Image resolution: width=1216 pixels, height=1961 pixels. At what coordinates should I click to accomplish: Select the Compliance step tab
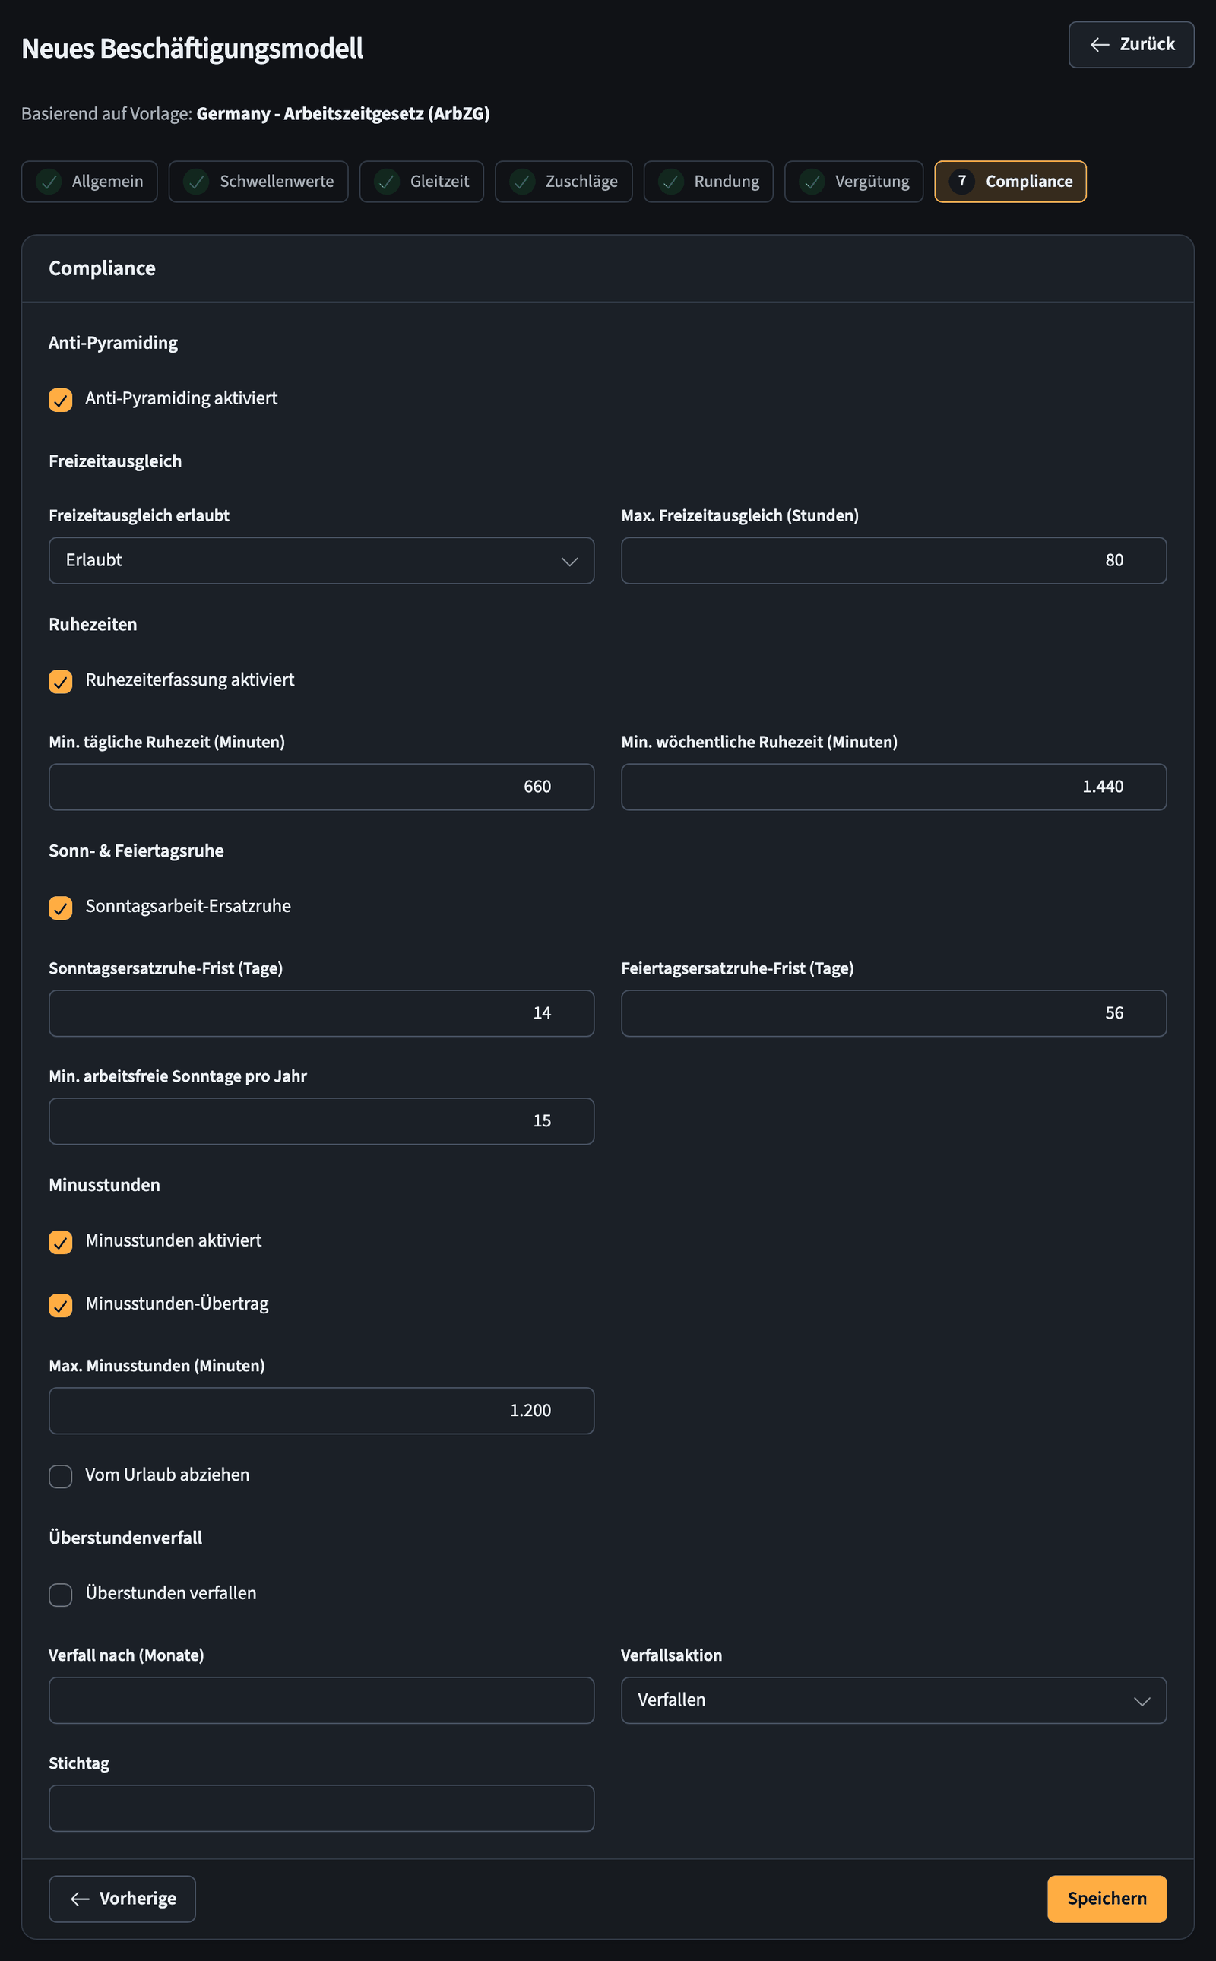pos(1010,182)
